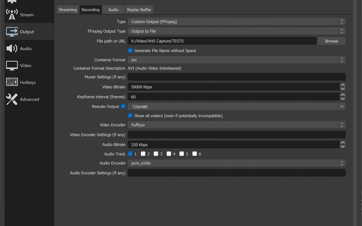The width and height of the screenshot is (362, 226).
Task: Open Advanced settings wrench icon
Action: point(12,99)
